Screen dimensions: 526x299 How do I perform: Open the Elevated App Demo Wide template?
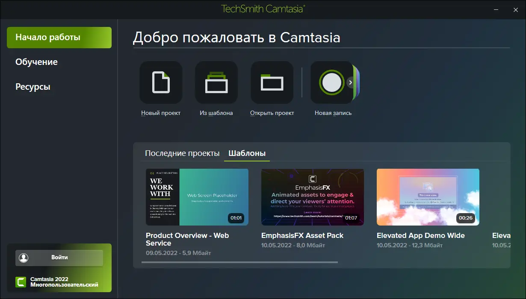click(x=428, y=197)
